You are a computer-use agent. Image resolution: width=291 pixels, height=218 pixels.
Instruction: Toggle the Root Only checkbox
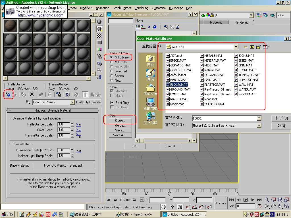[x=112, y=102]
